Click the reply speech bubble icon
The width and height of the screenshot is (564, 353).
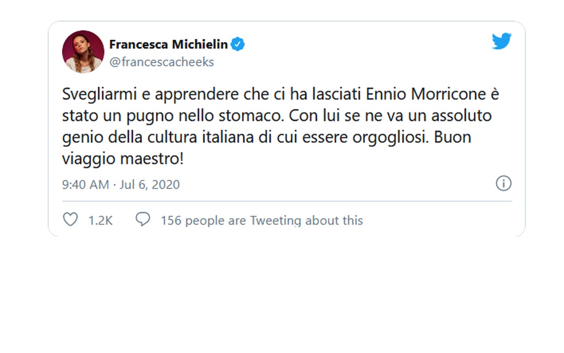click(143, 219)
